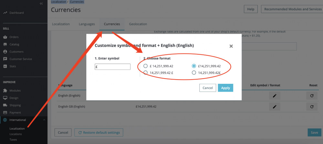Open the Locations submenu link
The height and width of the screenshot is (144, 323).
pos(16,134)
